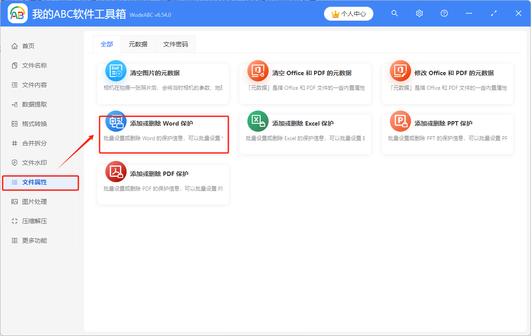This screenshot has width=531, height=336.
Task: Click the search magnifier icon
Action: click(394, 13)
